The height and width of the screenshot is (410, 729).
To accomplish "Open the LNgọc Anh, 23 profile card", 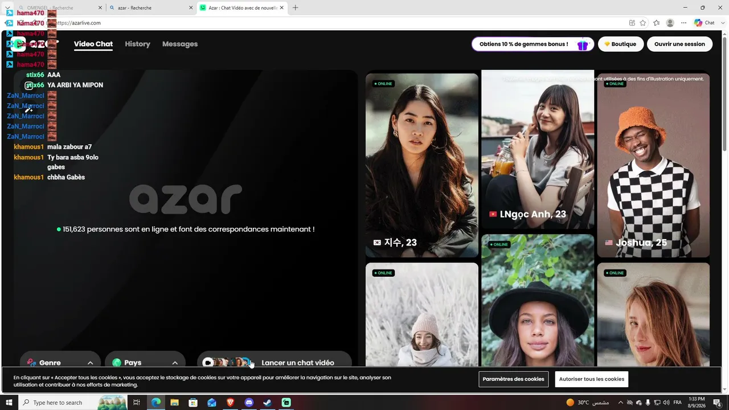I will pyautogui.click(x=538, y=149).
